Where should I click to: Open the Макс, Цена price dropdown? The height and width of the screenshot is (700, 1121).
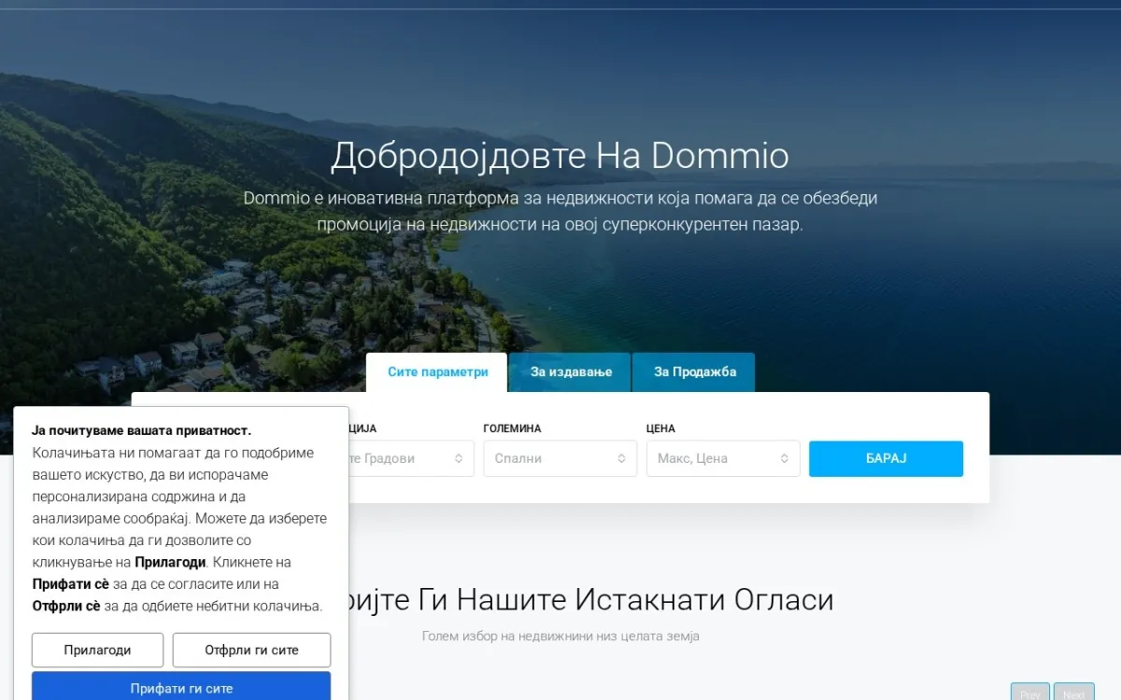pyautogui.click(x=723, y=458)
